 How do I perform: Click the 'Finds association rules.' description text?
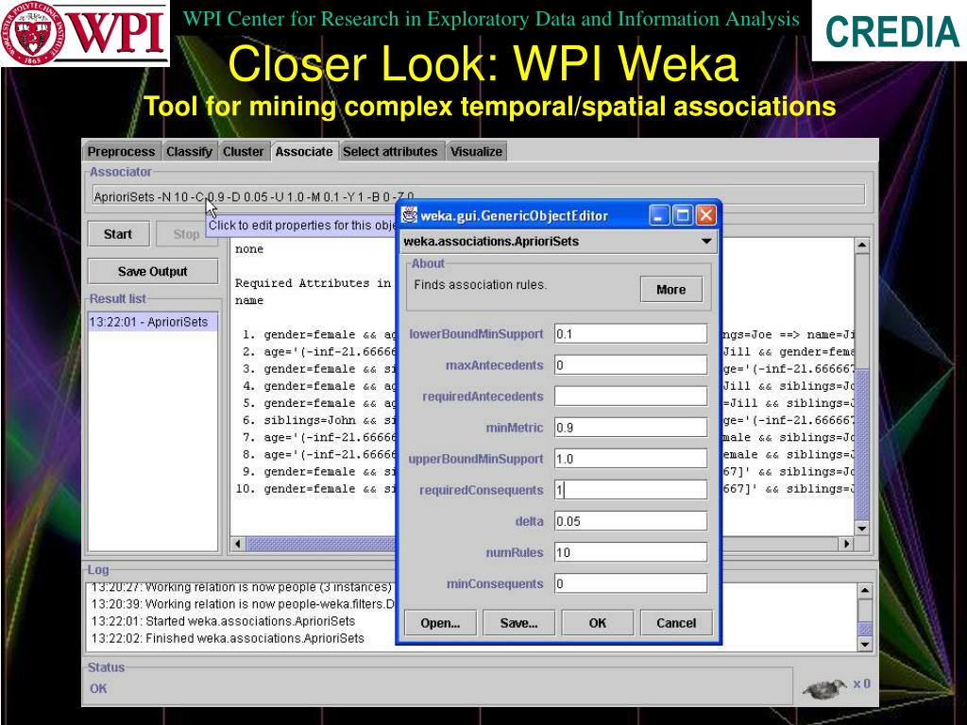pos(481,285)
